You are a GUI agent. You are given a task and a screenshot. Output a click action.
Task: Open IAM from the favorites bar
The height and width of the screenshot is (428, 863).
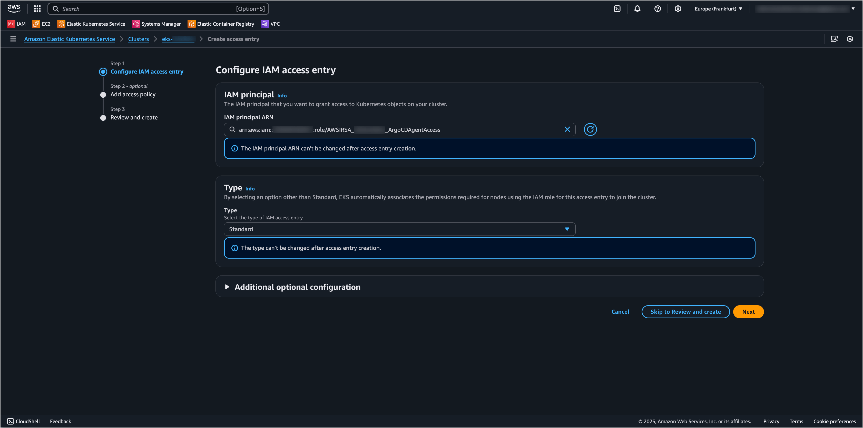16,24
